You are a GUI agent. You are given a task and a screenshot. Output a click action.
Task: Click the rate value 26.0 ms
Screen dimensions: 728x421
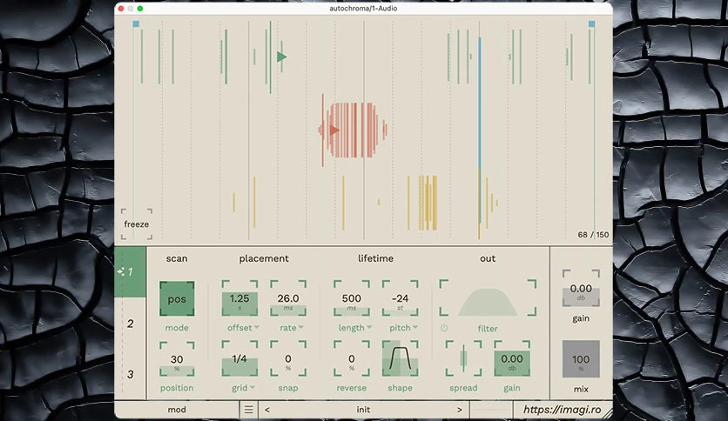coord(288,298)
